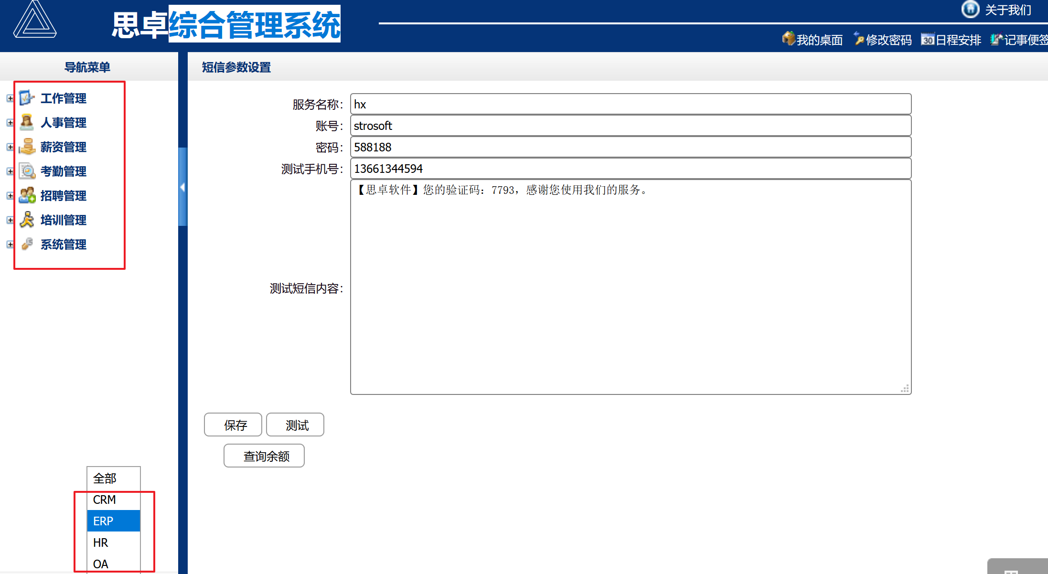Focus the 服务名称 input field
The image size is (1048, 574).
pyautogui.click(x=631, y=104)
